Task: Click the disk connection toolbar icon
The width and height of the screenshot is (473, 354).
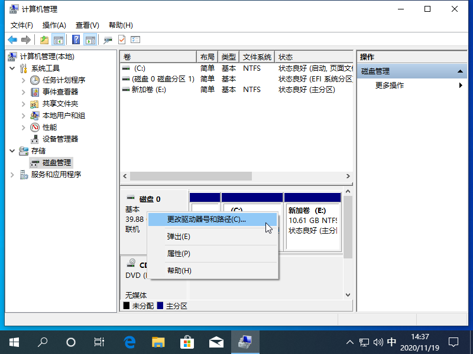Action: 108,40
